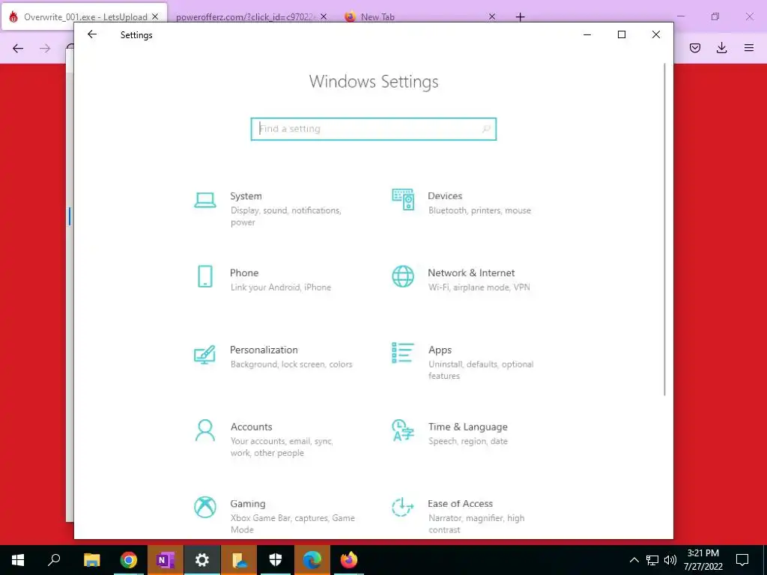Open the Time & Language icon
This screenshot has width=767, height=575.
point(403,431)
